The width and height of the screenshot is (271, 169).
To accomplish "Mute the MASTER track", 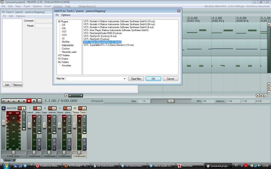I will point(20,108).
